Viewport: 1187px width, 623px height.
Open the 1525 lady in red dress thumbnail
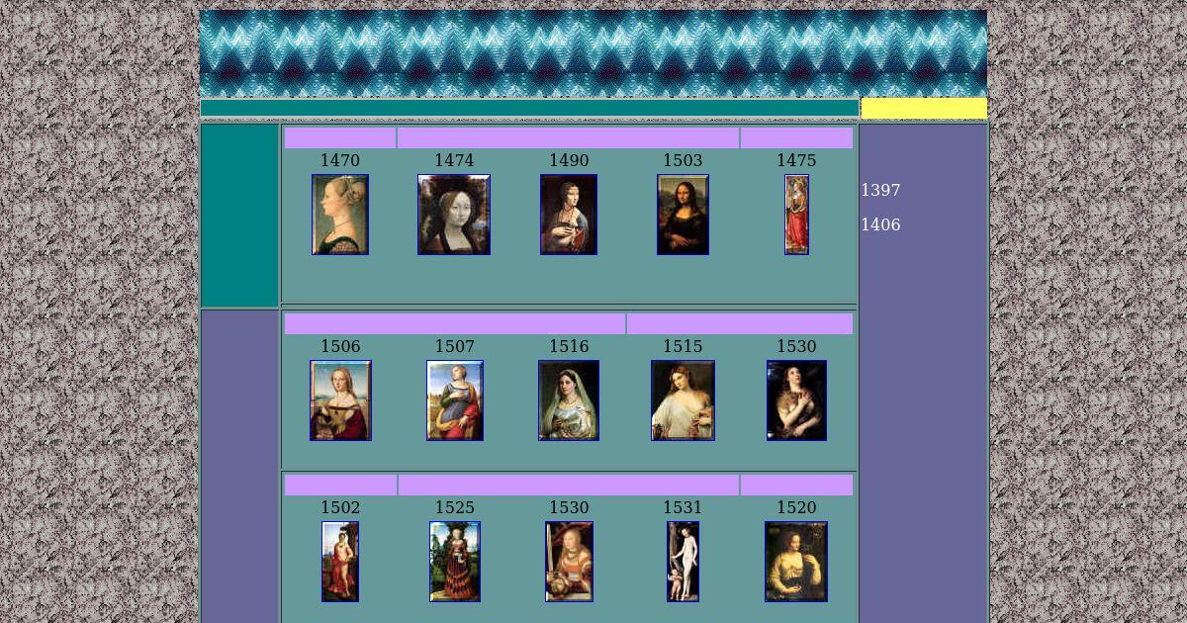[455, 562]
